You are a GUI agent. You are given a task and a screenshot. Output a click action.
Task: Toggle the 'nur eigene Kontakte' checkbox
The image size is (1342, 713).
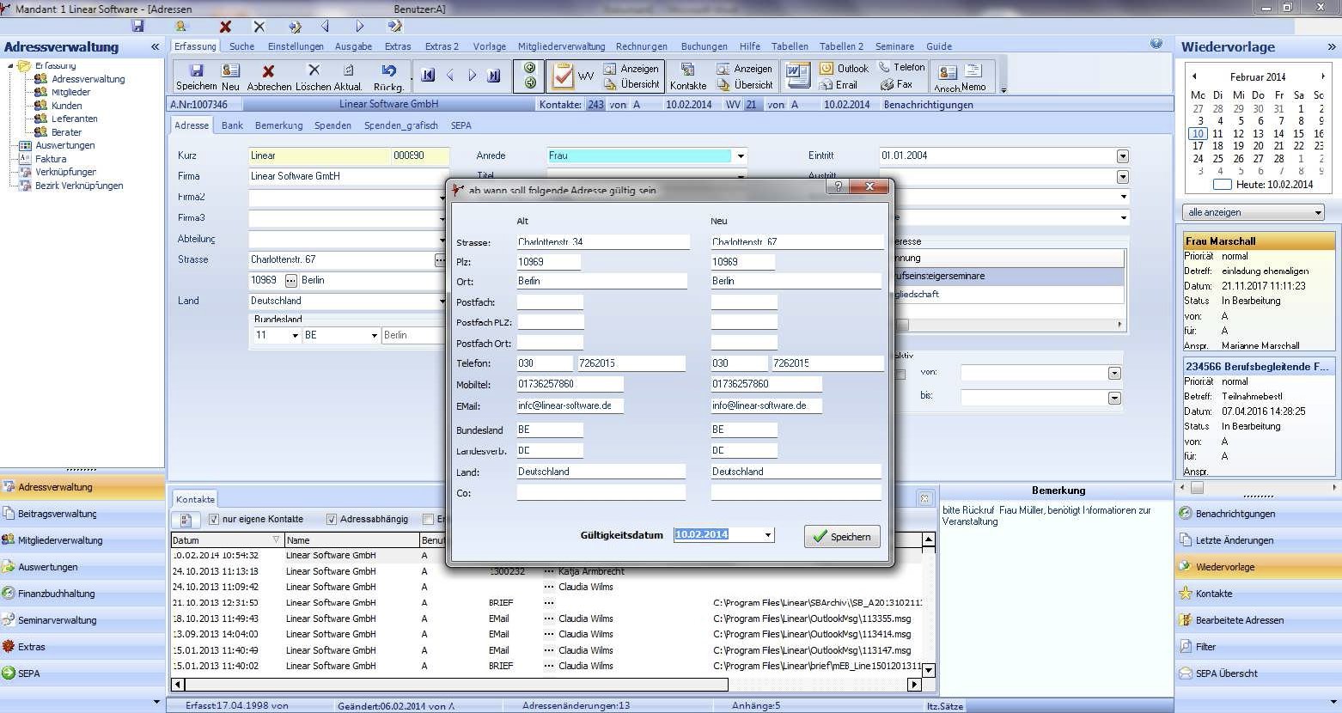[214, 520]
